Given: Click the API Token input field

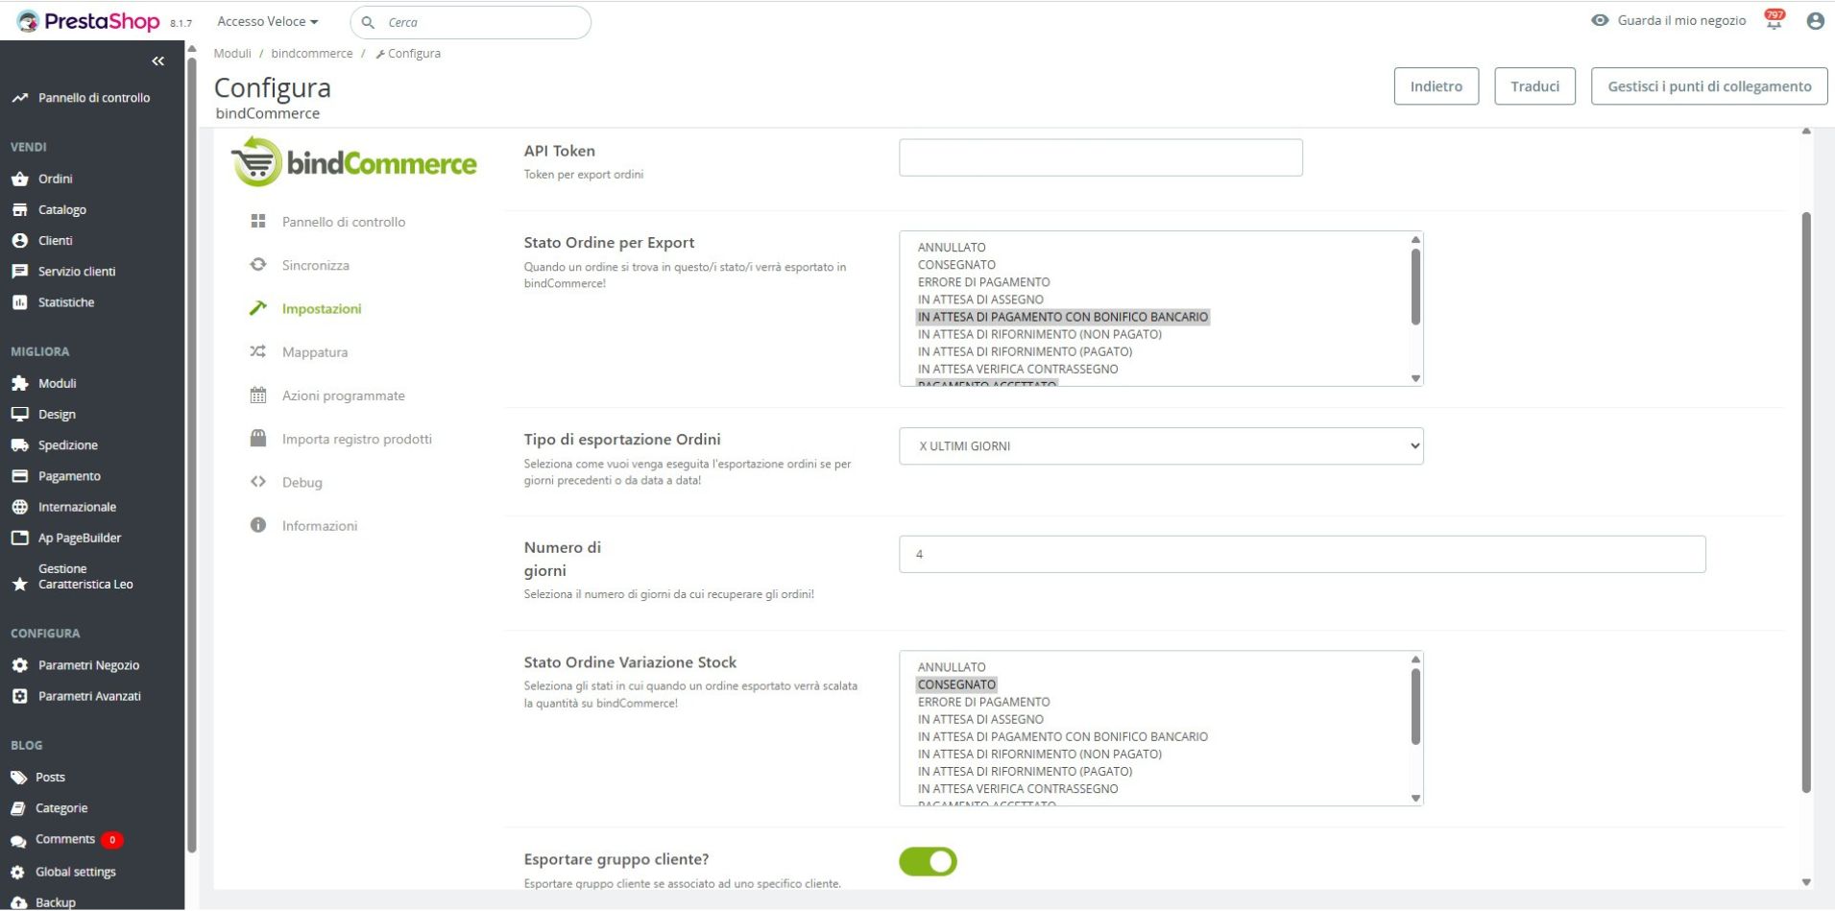Looking at the screenshot, I should click(x=1100, y=157).
